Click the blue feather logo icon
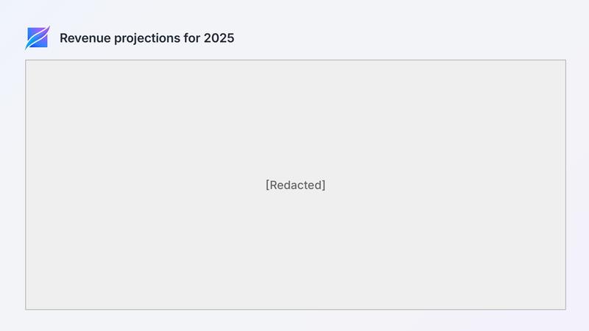This screenshot has height=331, width=589. point(38,38)
